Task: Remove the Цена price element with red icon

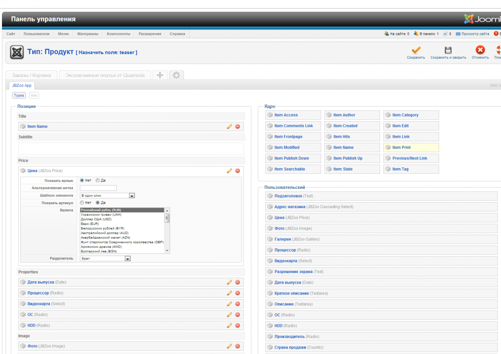Action: 238,171
